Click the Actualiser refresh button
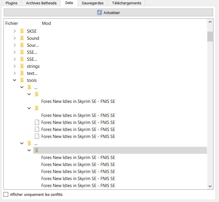The width and height of the screenshot is (219, 202). tap(108, 13)
